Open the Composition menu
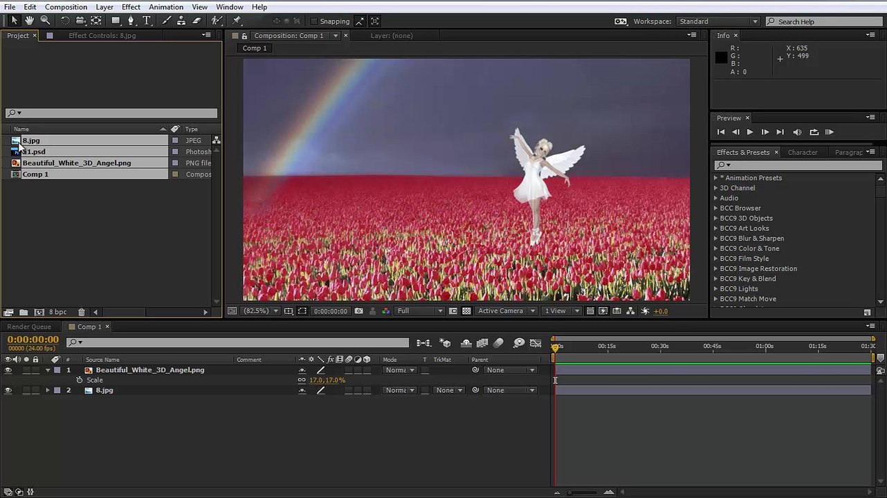Image resolution: width=887 pixels, height=498 pixels. click(x=66, y=7)
